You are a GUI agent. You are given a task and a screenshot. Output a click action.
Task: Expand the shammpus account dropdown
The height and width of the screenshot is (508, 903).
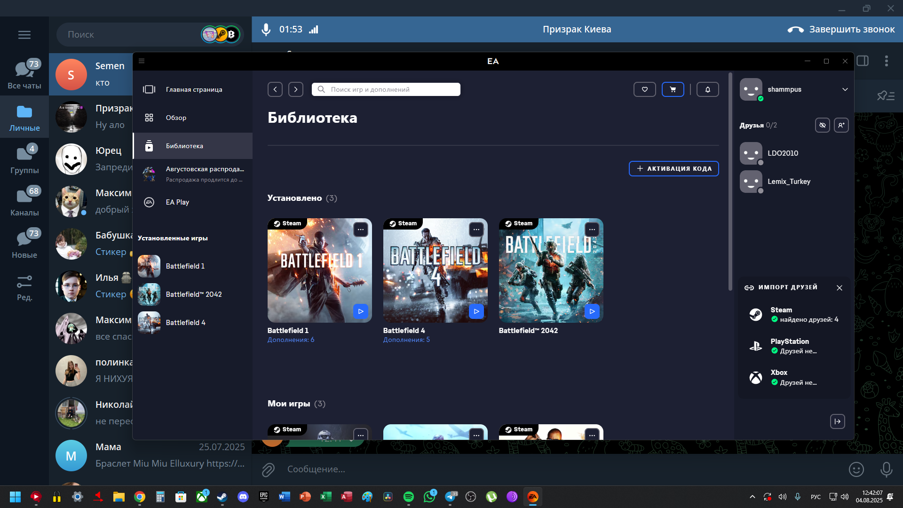[845, 89]
